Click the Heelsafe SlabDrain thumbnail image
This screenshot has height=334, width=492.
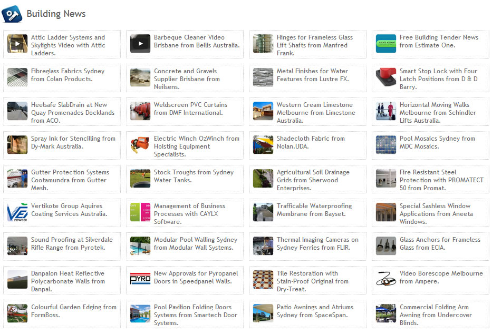click(x=17, y=111)
